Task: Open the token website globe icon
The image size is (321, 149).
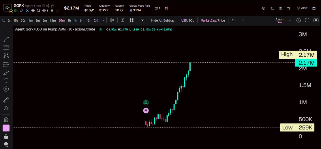Action: [33, 10]
